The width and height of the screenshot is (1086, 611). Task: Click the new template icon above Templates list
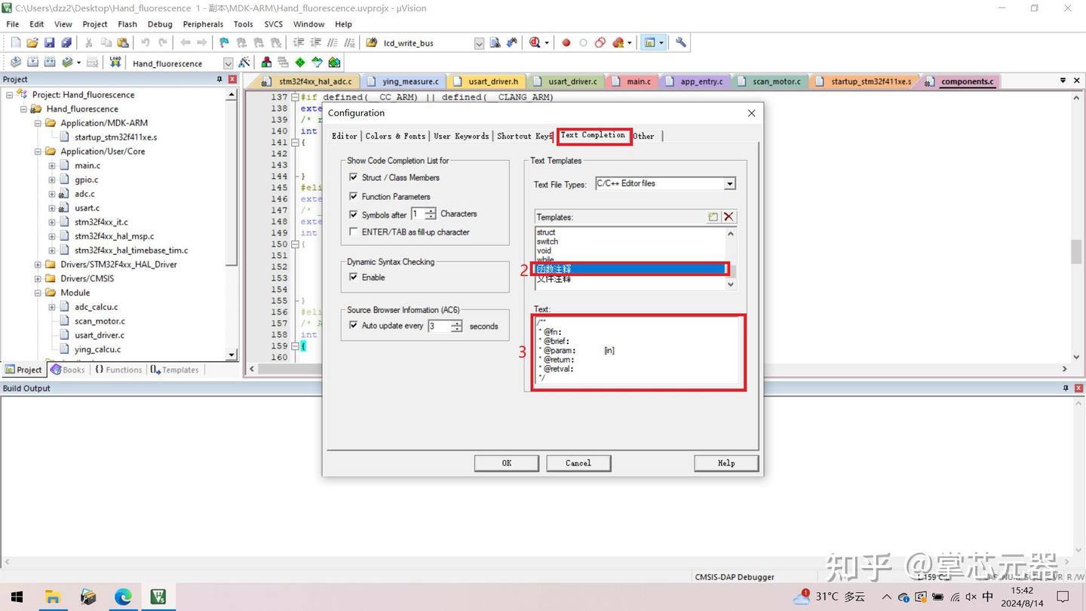coord(713,217)
